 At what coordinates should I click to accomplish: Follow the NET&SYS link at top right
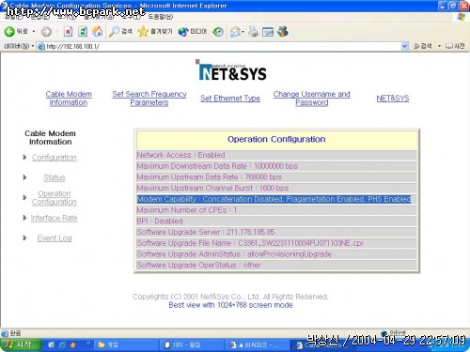pos(393,99)
